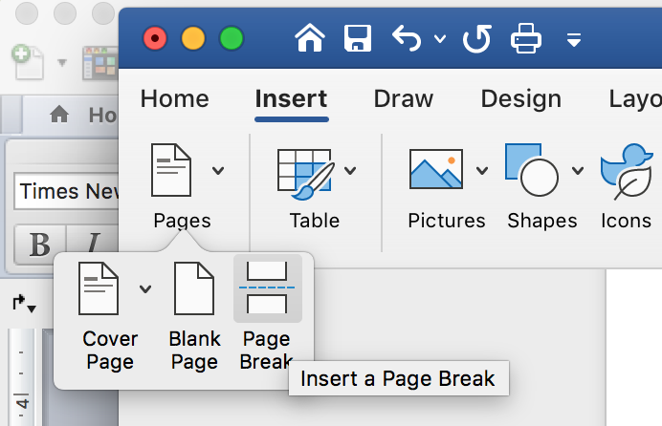662x426 pixels.
Task: Click the Table grid icon
Action: [x=306, y=174]
